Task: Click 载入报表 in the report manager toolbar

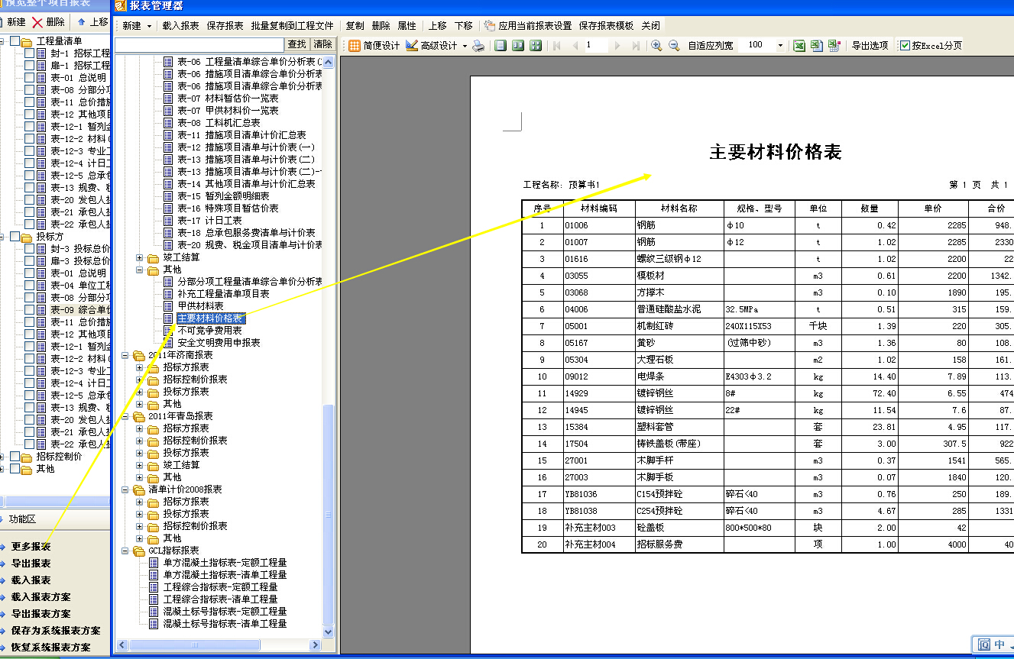Action: (180, 26)
